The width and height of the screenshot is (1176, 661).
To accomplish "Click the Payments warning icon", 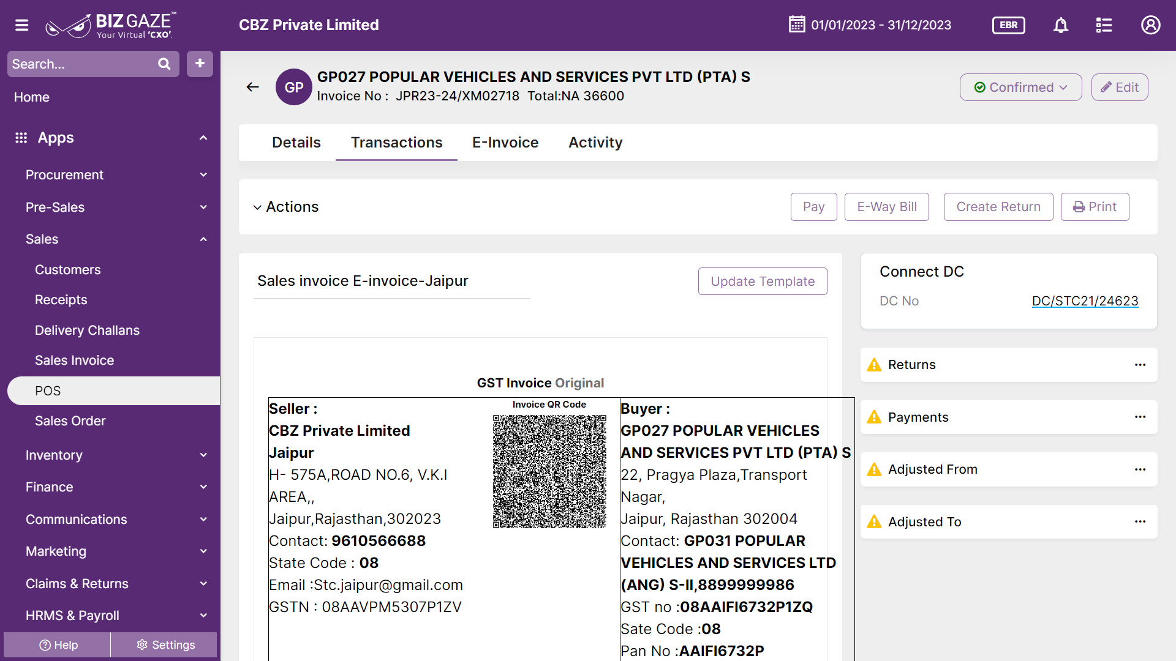I will pyautogui.click(x=875, y=417).
